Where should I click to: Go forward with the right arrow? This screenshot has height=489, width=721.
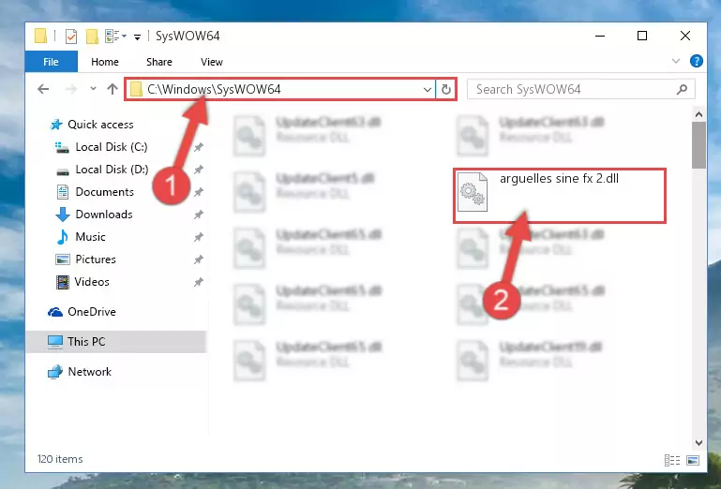click(71, 89)
